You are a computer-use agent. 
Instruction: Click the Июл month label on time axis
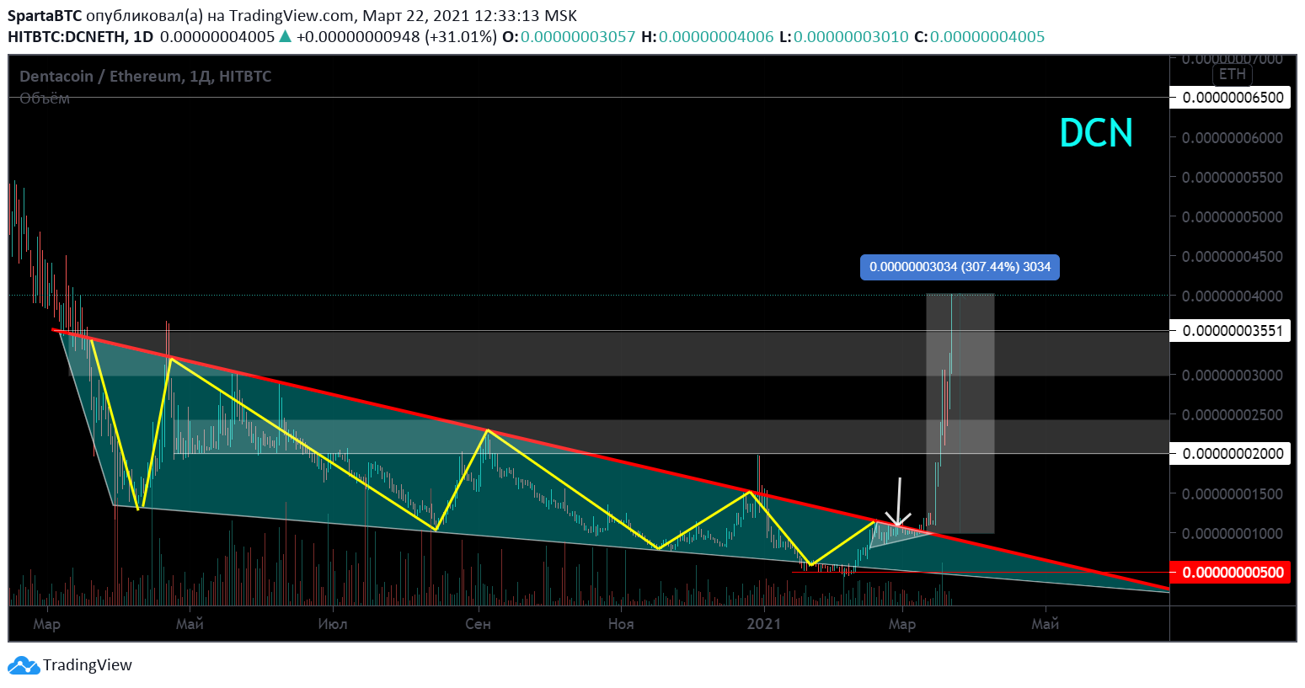tap(333, 624)
